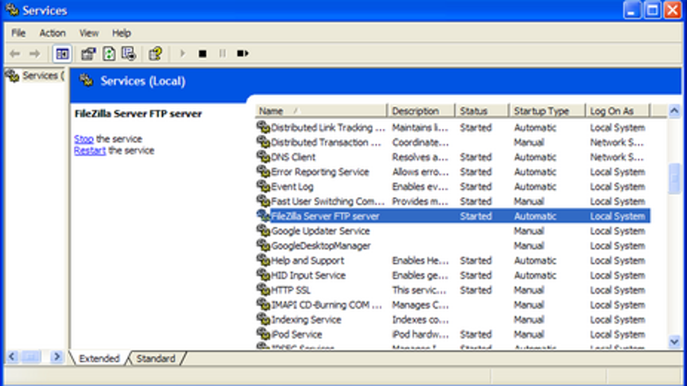Click the Restart the service link
Viewport: 687px width, 386px height.
90,151
